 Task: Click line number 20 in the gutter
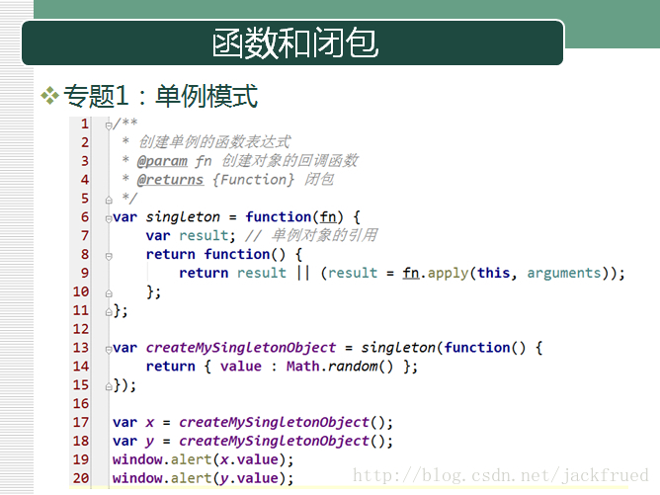[81, 478]
